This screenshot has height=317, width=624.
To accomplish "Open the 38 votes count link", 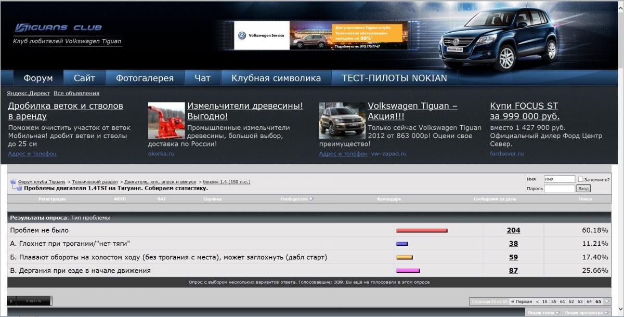I will (513, 244).
